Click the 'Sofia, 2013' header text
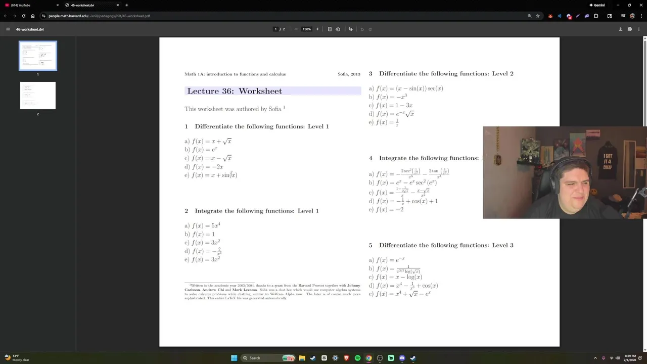 pyautogui.click(x=349, y=74)
